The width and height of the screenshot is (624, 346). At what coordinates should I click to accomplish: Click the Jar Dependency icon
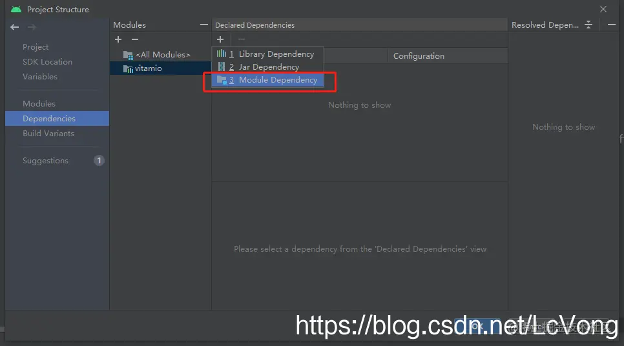(x=222, y=67)
